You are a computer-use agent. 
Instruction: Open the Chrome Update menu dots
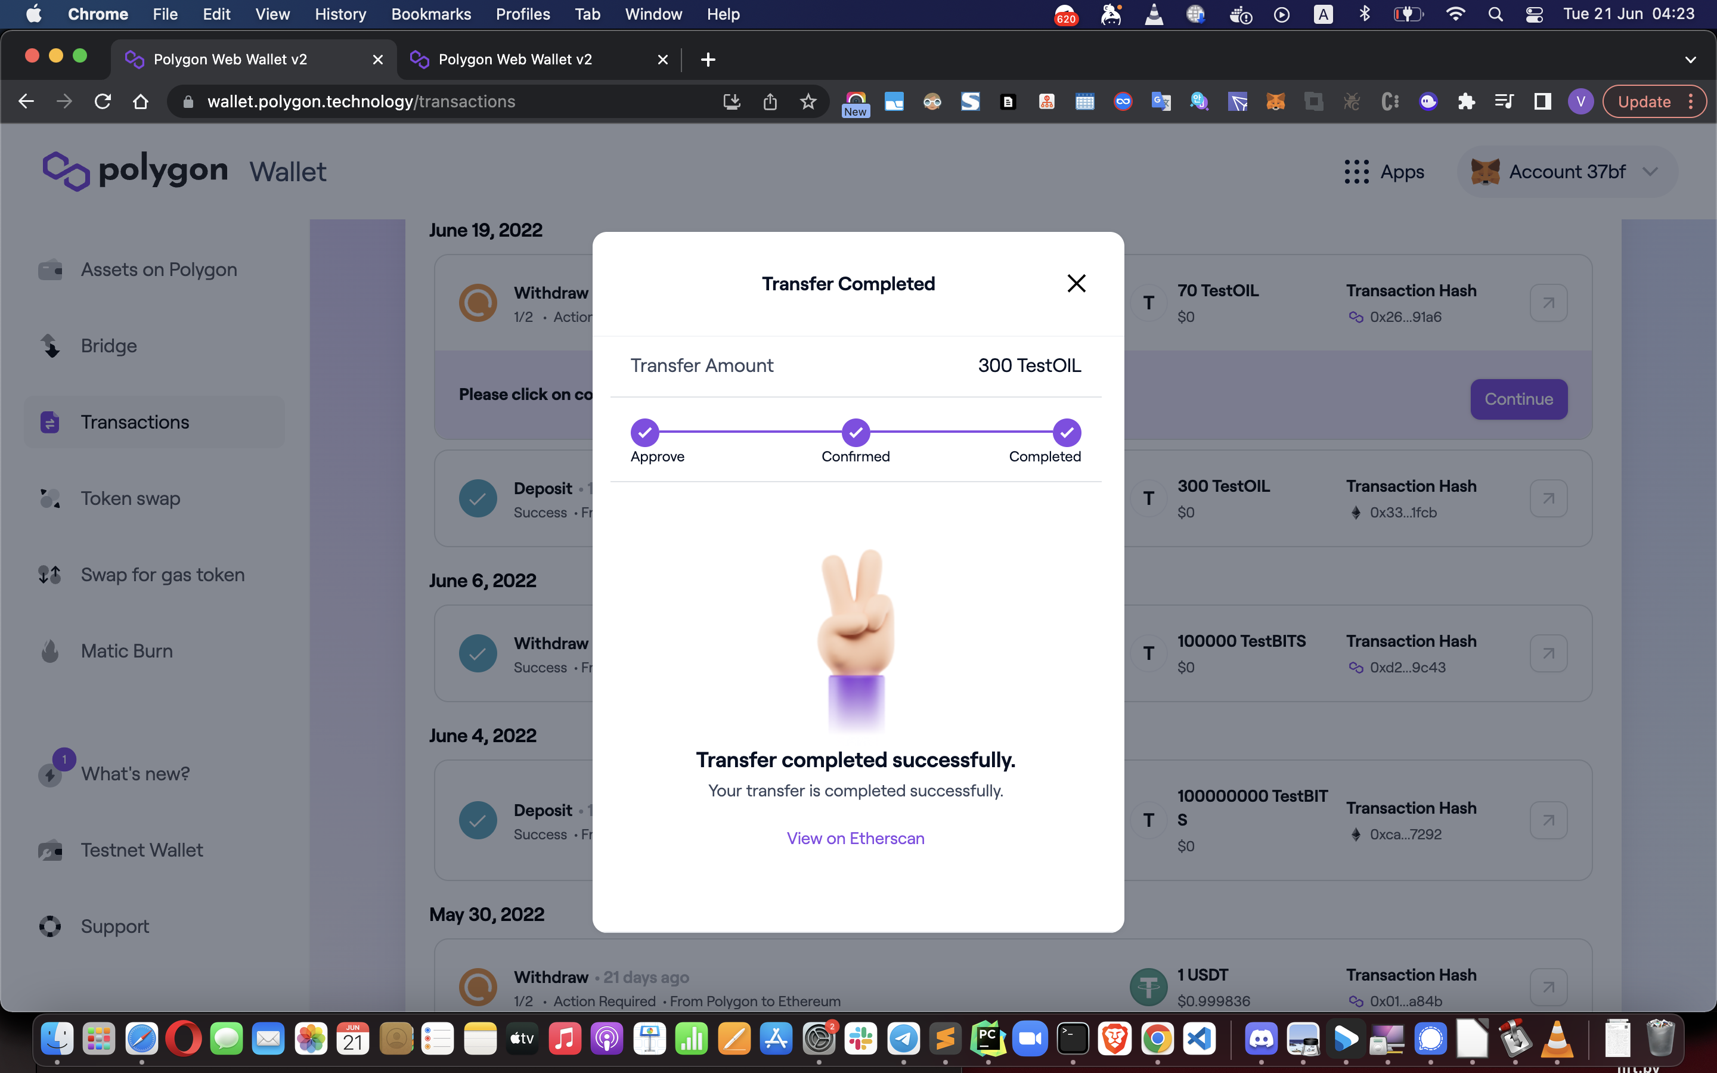point(1691,101)
